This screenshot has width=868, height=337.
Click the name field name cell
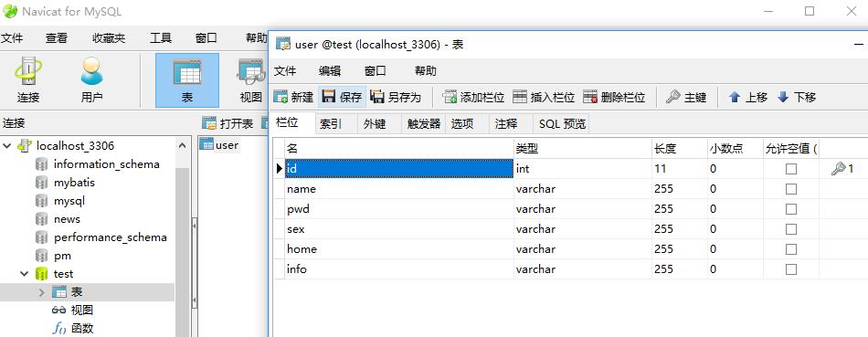[x=399, y=189]
